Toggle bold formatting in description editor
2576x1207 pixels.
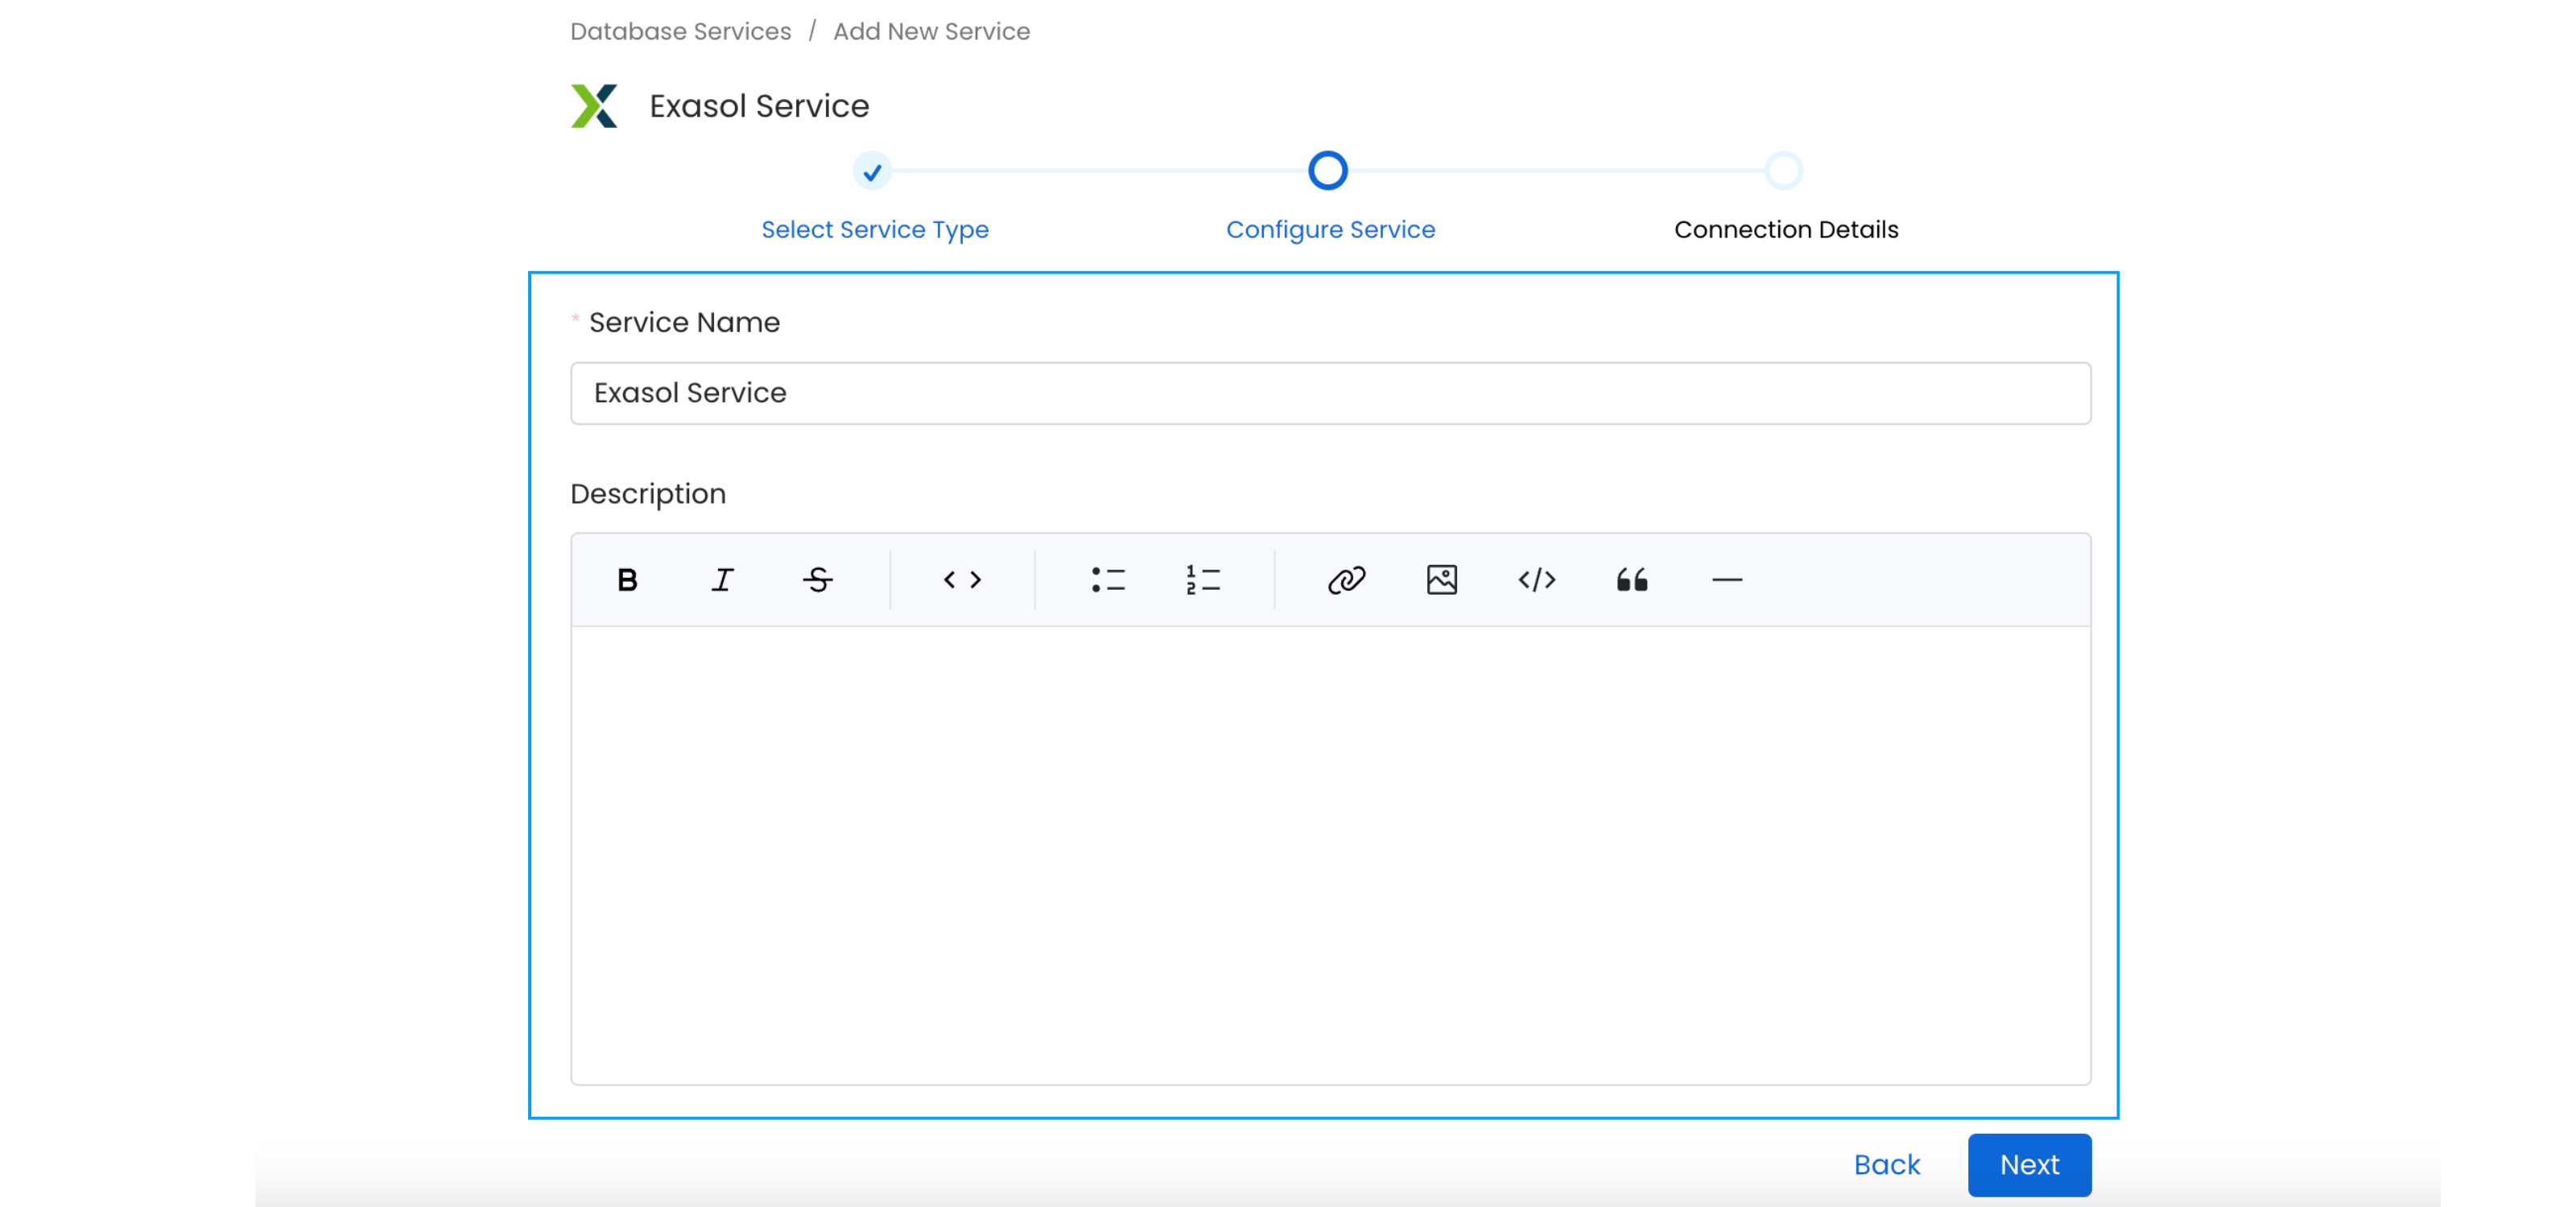click(x=627, y=579)
